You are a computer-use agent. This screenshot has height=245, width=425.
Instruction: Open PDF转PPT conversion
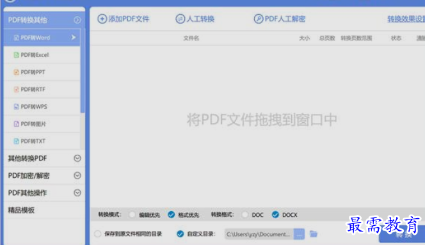click(x=42, y=72)
